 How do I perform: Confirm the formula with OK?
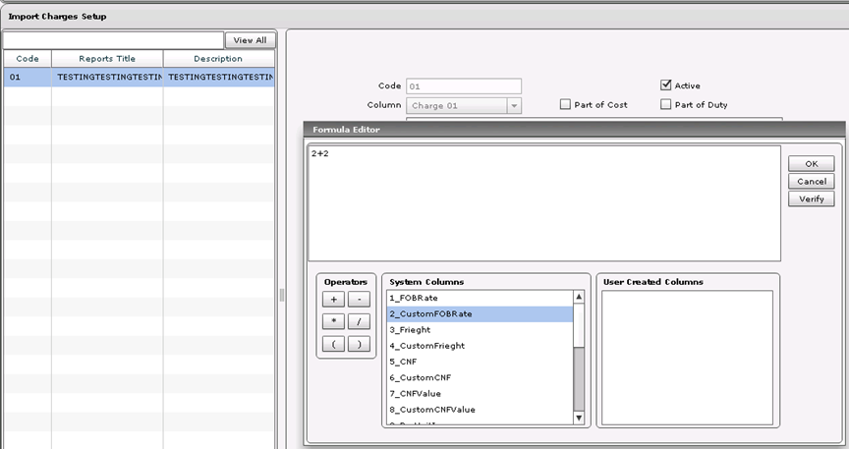(811, 163)
